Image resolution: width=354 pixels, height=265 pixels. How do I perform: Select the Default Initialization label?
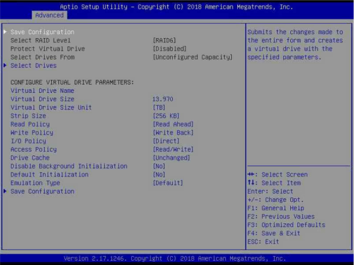pos(49,175)
